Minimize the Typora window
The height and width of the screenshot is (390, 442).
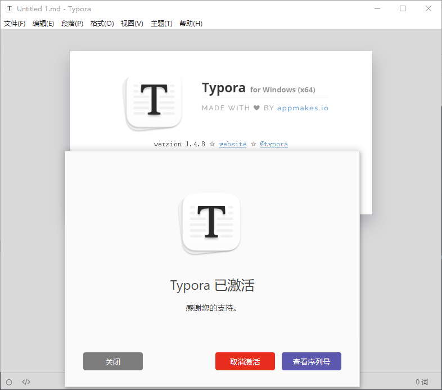[377, 9]
